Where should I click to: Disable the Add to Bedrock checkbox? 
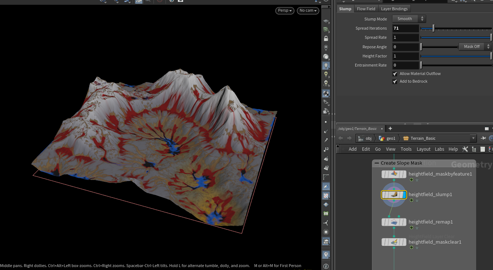coord(395,82)
